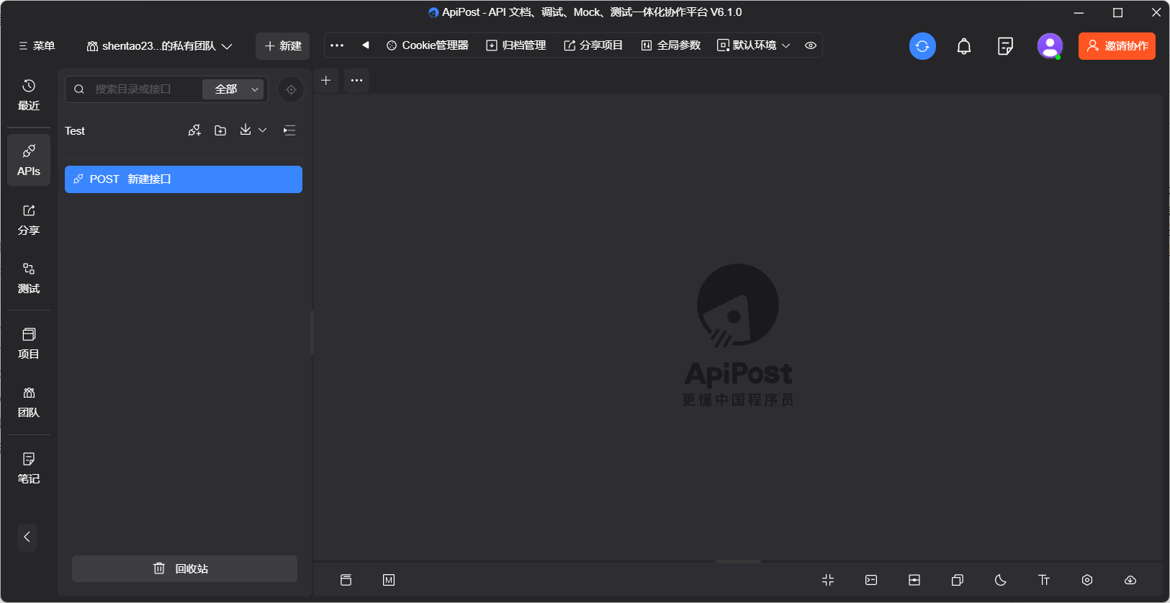Viewport: 1170px width, 603px height.
Task: Open the tab bar more options ellipsis
Action: click(356, 80)
